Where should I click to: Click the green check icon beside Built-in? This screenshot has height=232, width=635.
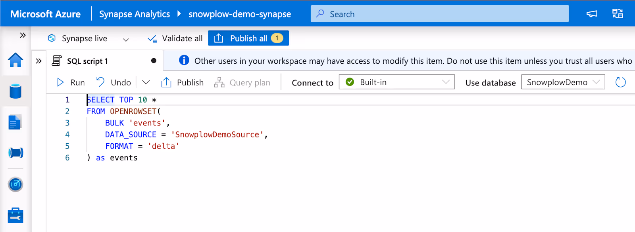click(350, 82)
